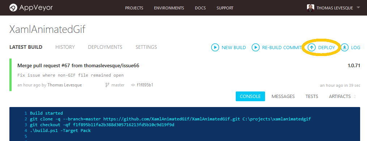Screen dimensions: 367x141
Task: Open the Support menu
Action: pos(225,8)
